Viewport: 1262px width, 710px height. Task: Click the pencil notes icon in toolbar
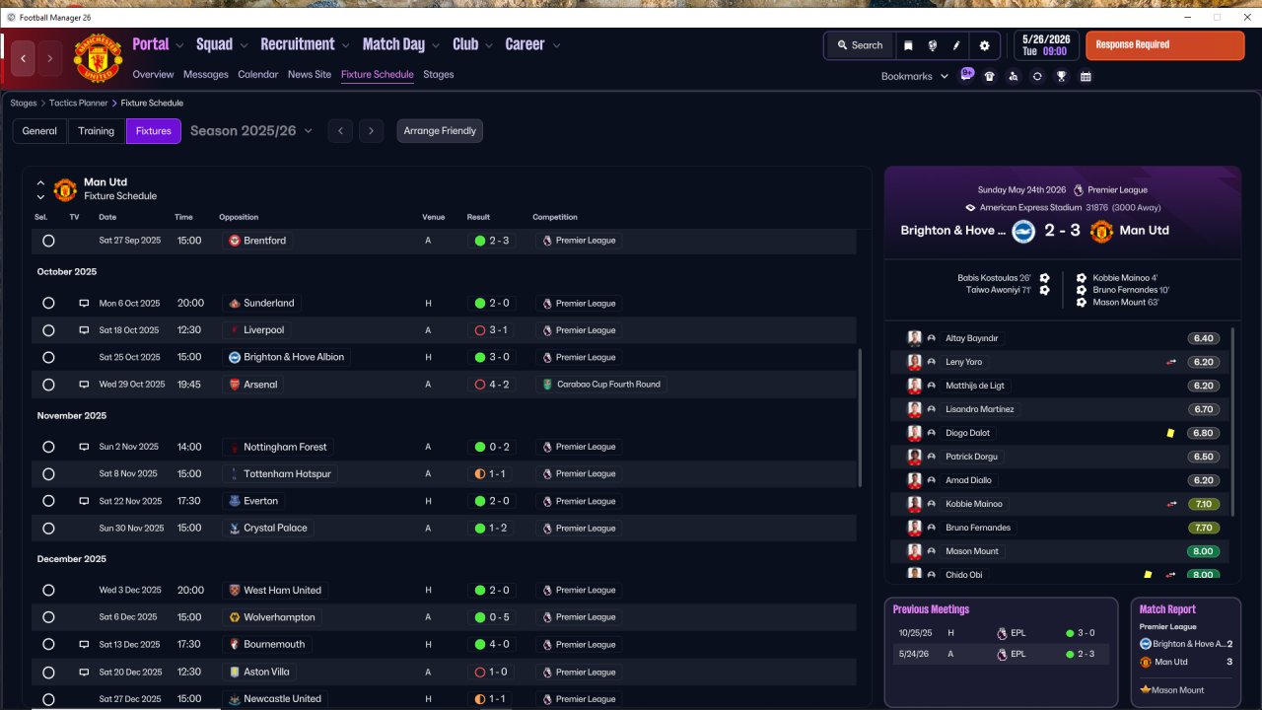pyautogui.click(x=956, y=45)
